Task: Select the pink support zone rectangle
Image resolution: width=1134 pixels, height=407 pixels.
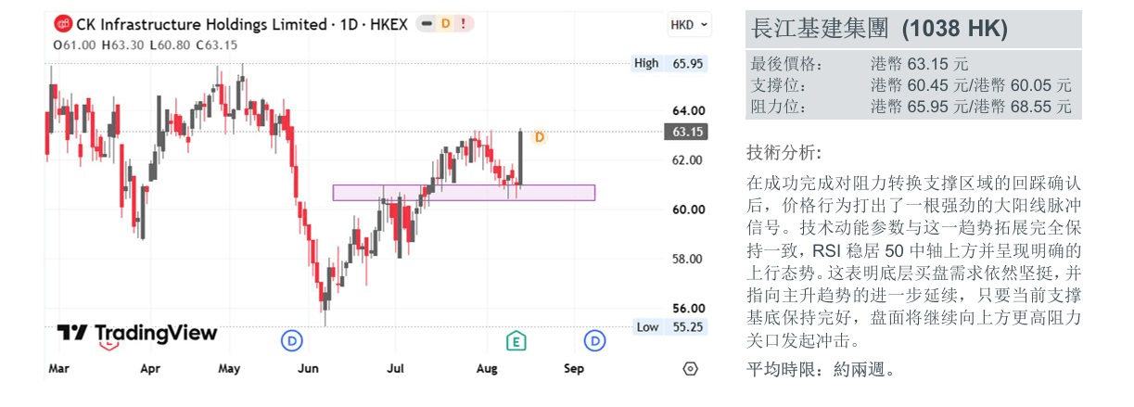Action: [x=464, y=192]
